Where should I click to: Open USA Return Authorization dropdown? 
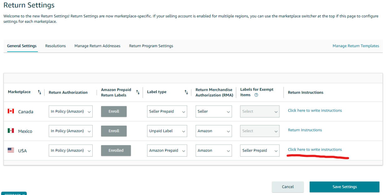(71, 151)
